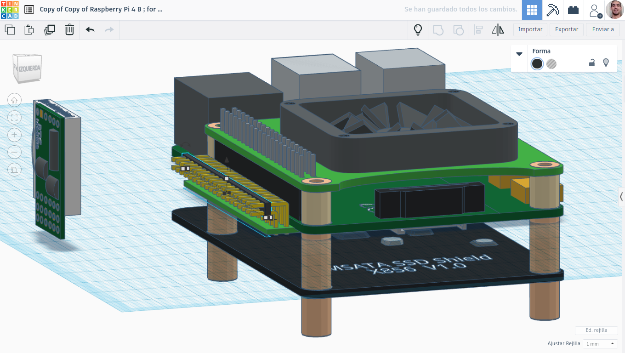Viewport: 625px width, 353px height.
Task: Zoom in with plus button
Action: click(x=14, y=135)
